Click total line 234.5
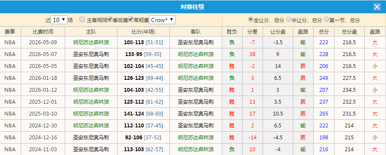 tap(349, 90)
